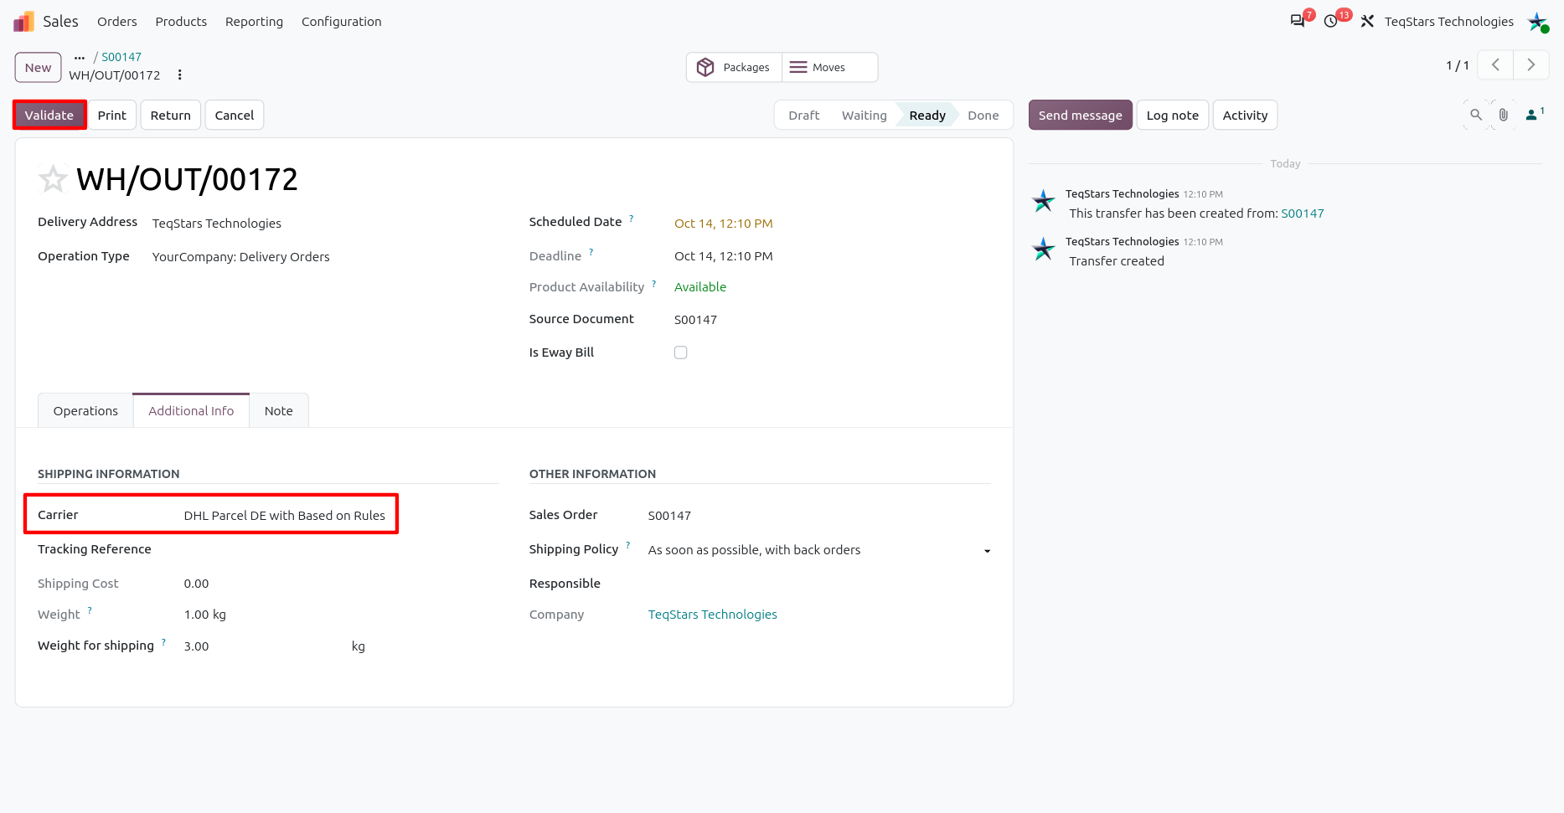
Task: Click the Validate button
Action: (x=49, y=115)
